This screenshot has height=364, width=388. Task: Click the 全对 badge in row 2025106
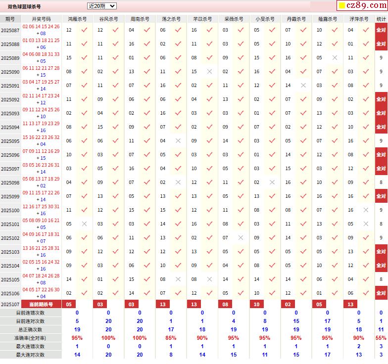pos(381,293)
